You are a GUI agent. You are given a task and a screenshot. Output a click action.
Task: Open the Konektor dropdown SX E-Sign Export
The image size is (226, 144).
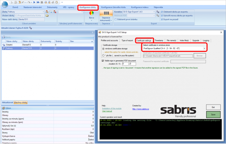click(154, 12)
